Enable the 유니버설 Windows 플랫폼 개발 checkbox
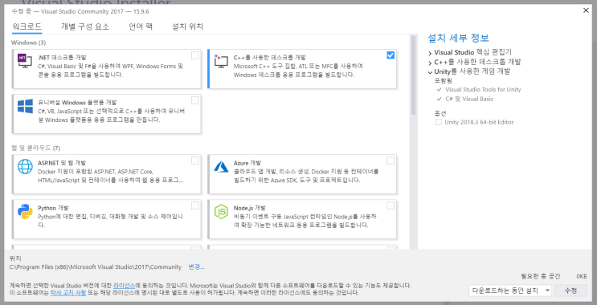Image resolution: width=597 pixels, height=305 pixels. coord(195,100)
